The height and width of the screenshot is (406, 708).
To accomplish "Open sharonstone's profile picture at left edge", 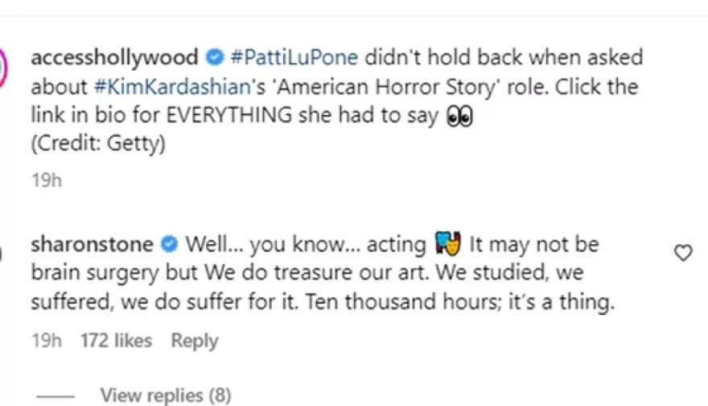I will pos(2,254).
